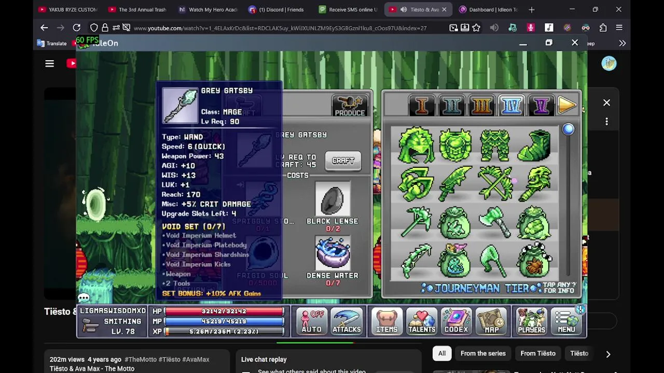The image size is (664, 373).
Task: Switch to The 3rd Annual Trash tab
Action: click(x=137, y=9)
